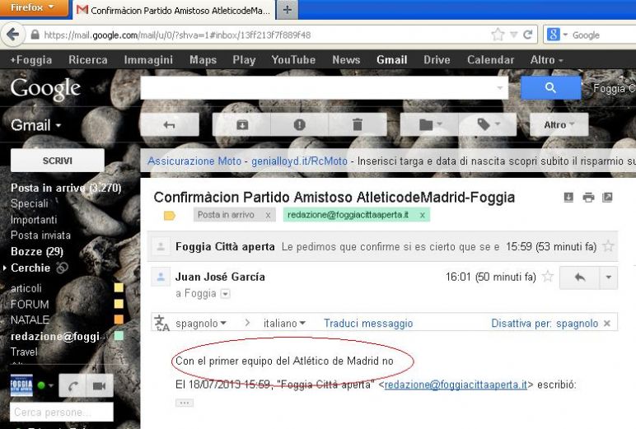The height and width of the screenshot is (429, 636).
Task: Open the Altro menu in Google bar
Action: 546,60
